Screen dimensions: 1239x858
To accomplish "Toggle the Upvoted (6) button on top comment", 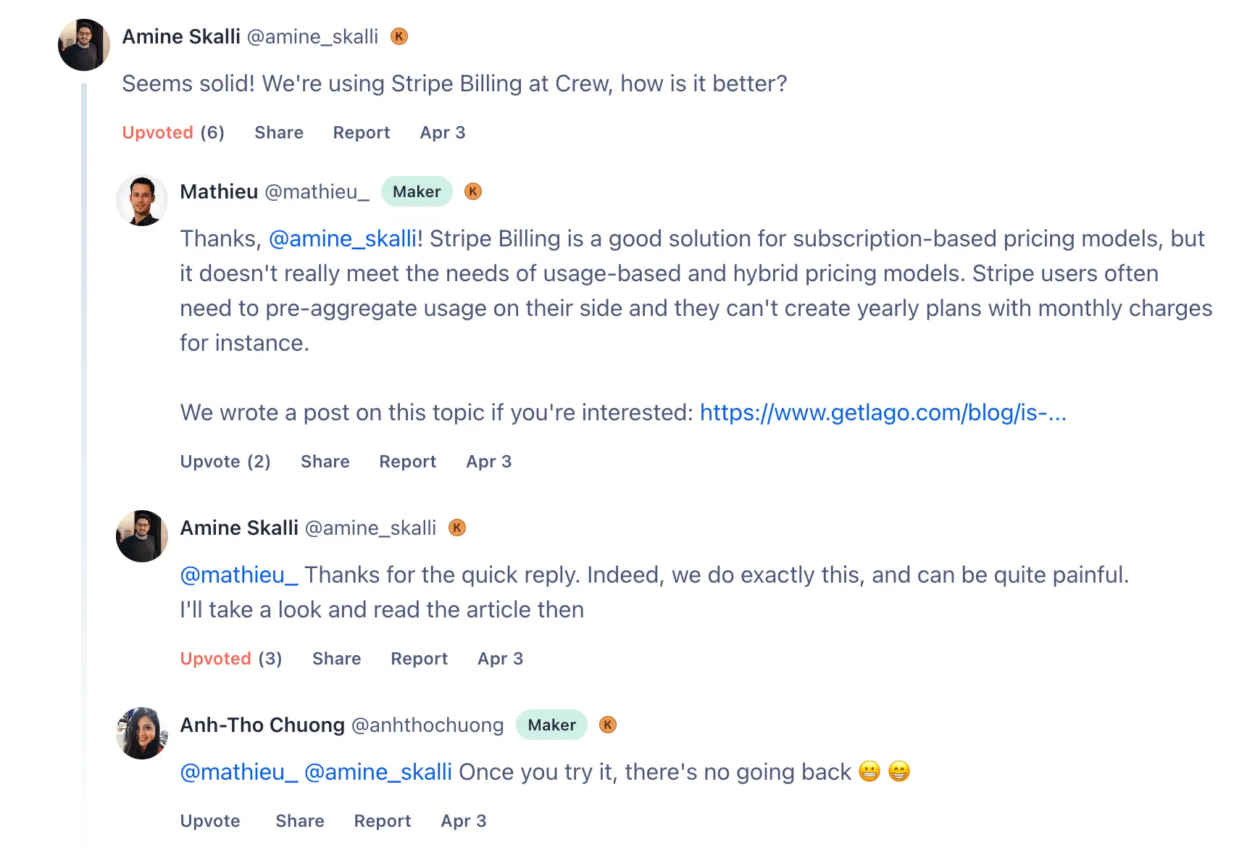I will tap(173, 133).
